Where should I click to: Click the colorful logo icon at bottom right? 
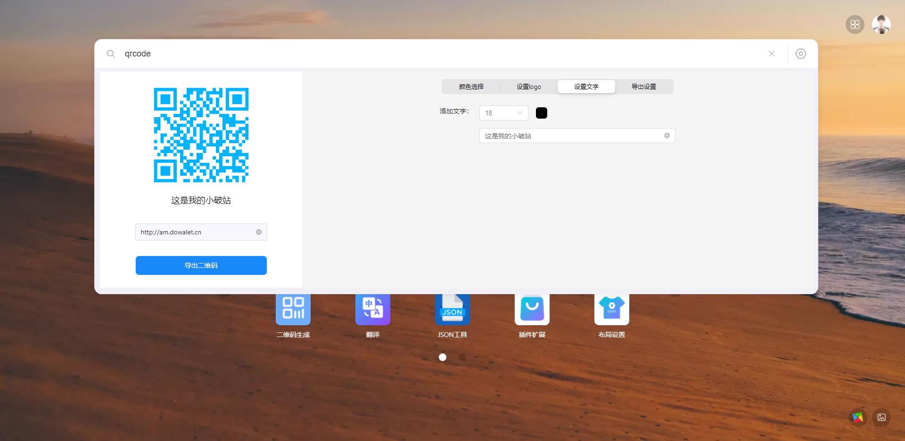click(x=858, y=417)
